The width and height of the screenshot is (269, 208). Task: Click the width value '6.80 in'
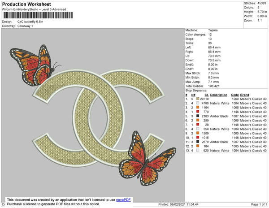262,16
